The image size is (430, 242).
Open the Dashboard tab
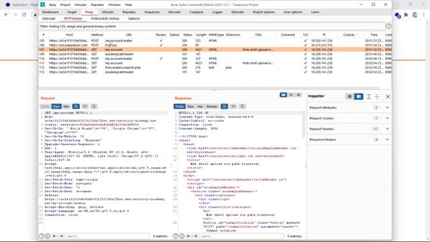click(50, 12)
